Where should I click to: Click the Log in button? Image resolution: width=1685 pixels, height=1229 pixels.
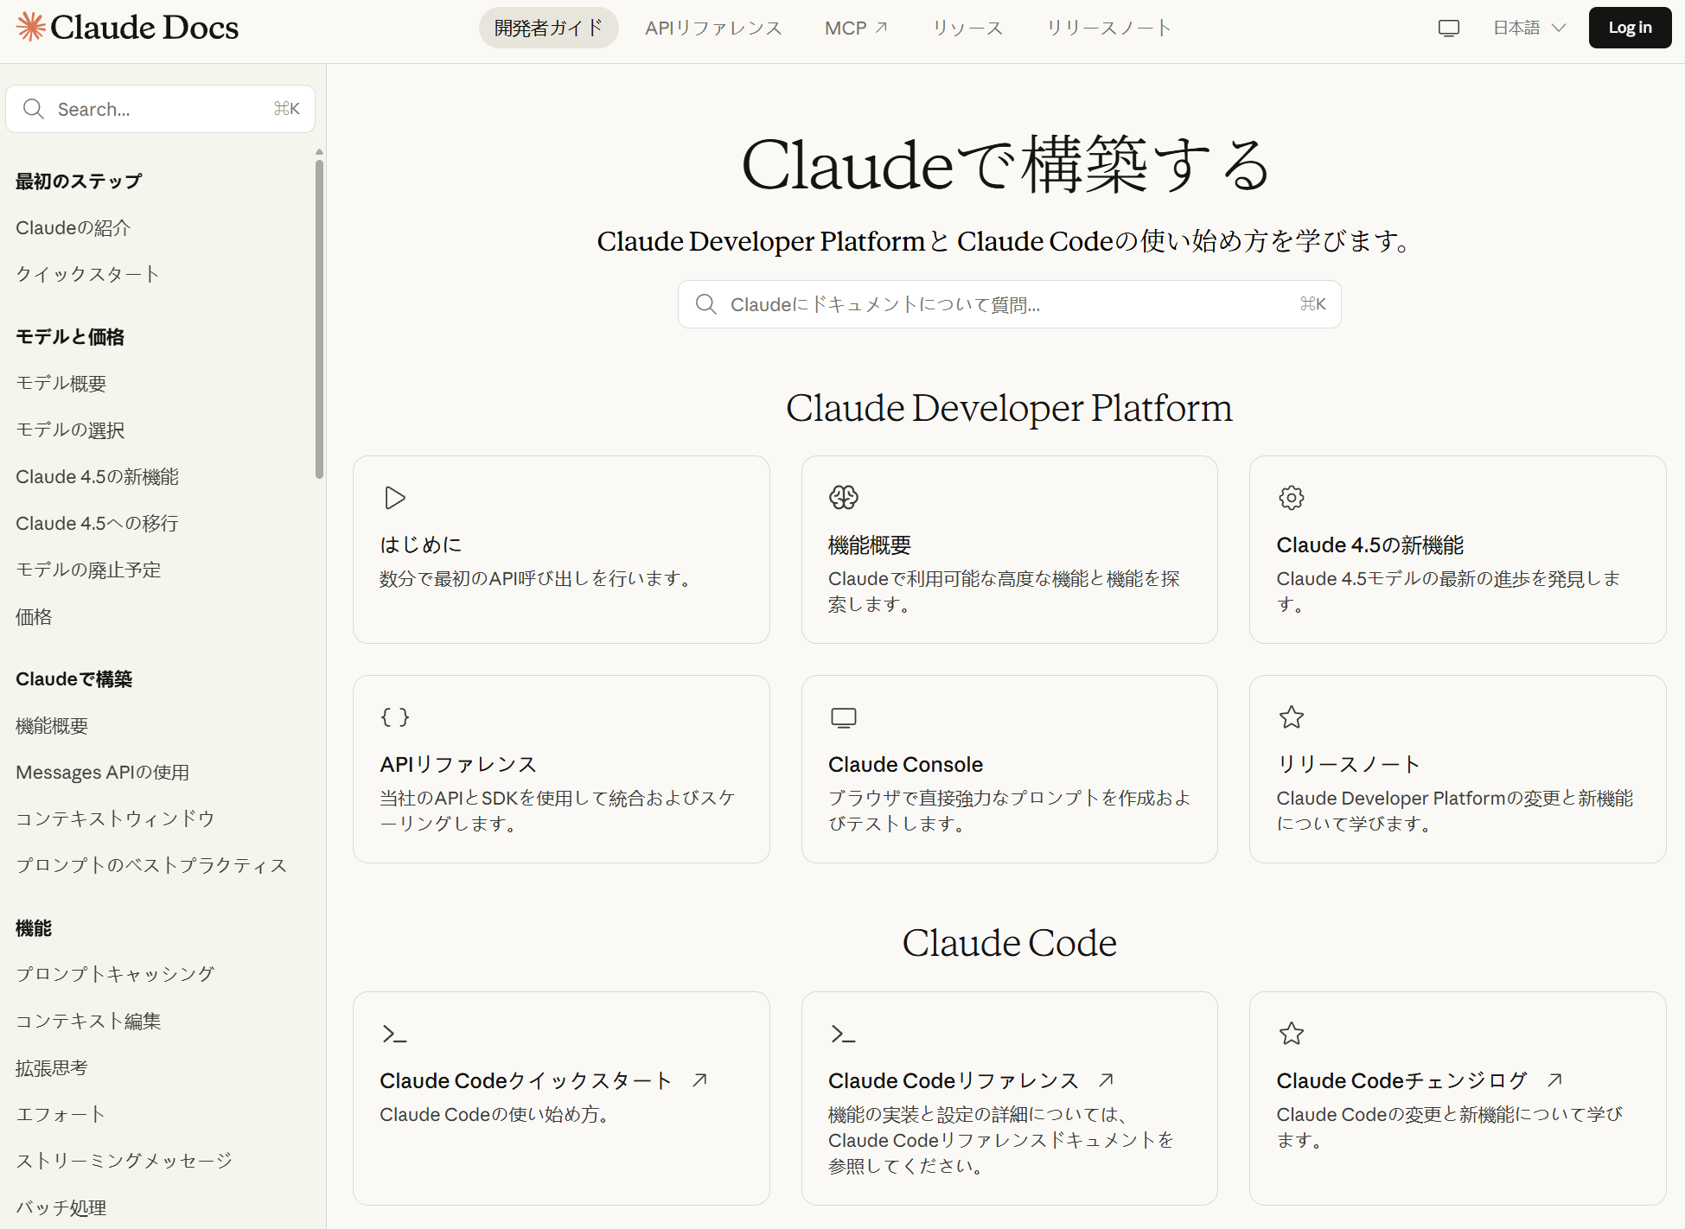click(1629, 27)
